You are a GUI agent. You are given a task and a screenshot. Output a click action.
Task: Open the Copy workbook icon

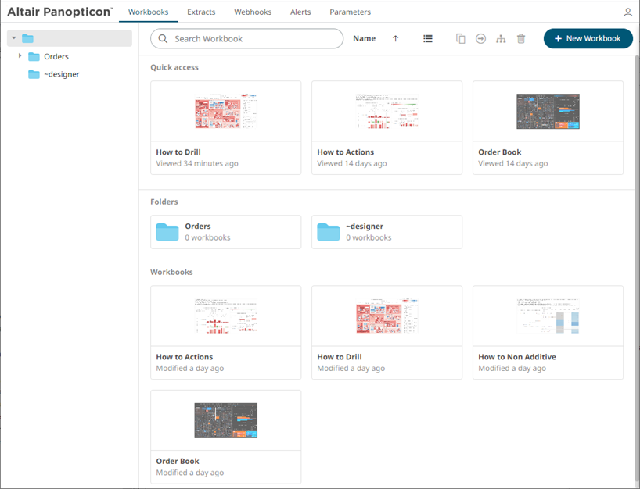pos(460,37)
